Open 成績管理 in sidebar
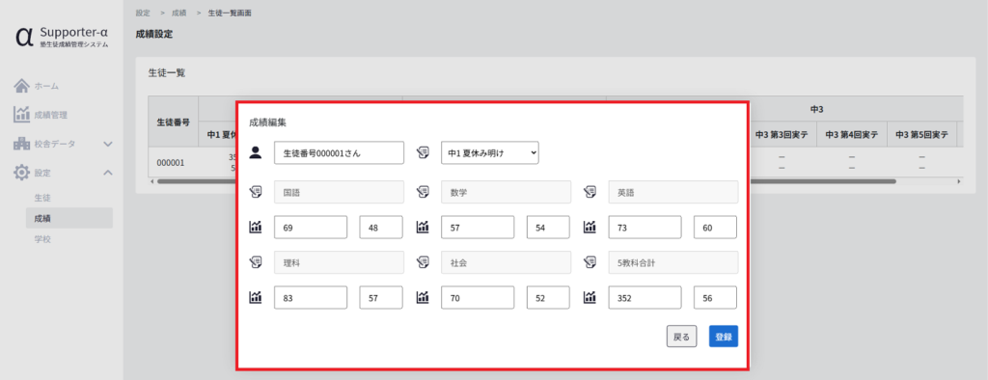The height and width of the screenshot is (380, 988). click(51, 115)
